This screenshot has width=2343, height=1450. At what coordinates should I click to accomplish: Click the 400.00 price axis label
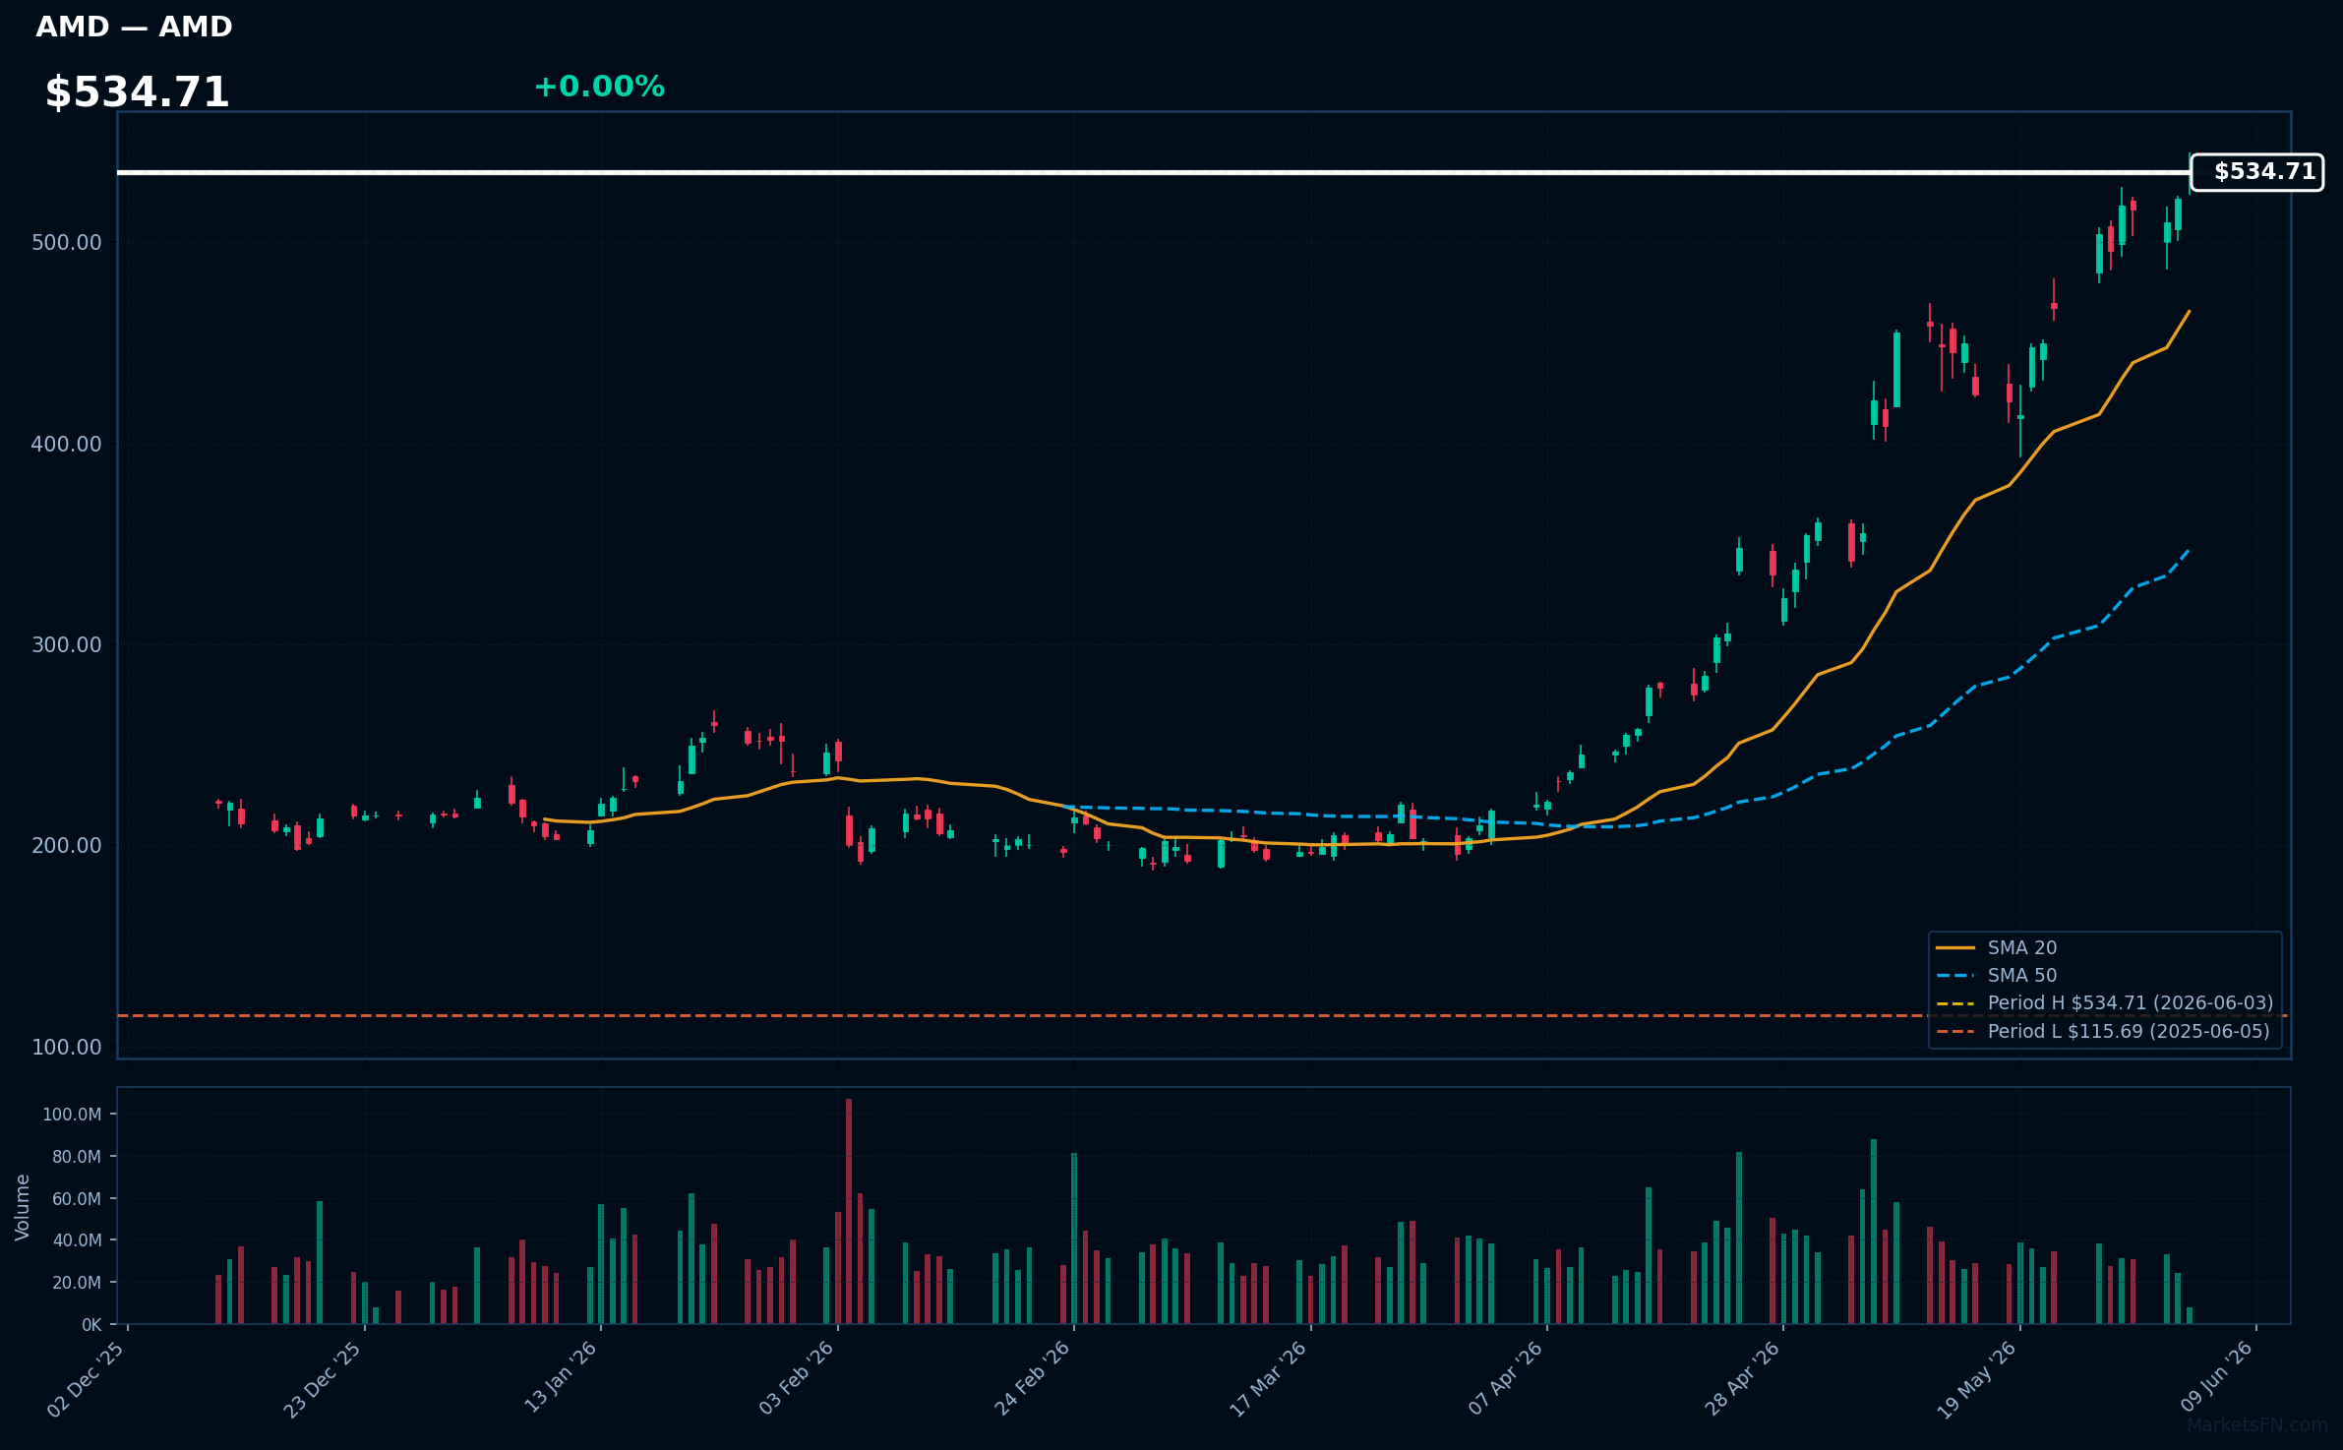tap(67, 445)
